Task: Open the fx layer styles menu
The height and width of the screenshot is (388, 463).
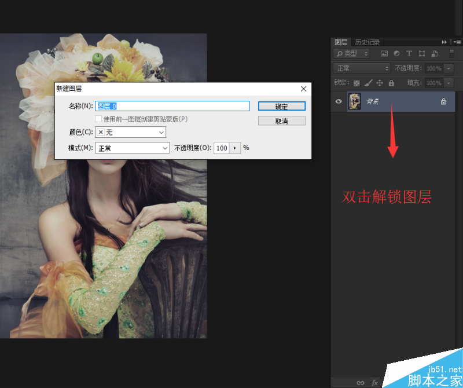Action: (374, 383)
